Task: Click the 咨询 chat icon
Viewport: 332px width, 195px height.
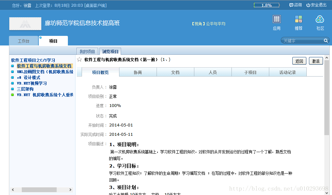Action: [x=291, y=5]
